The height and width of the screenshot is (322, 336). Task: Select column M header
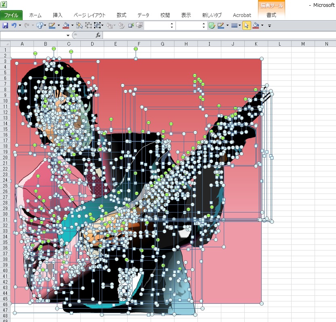click(x=303, y=44)
